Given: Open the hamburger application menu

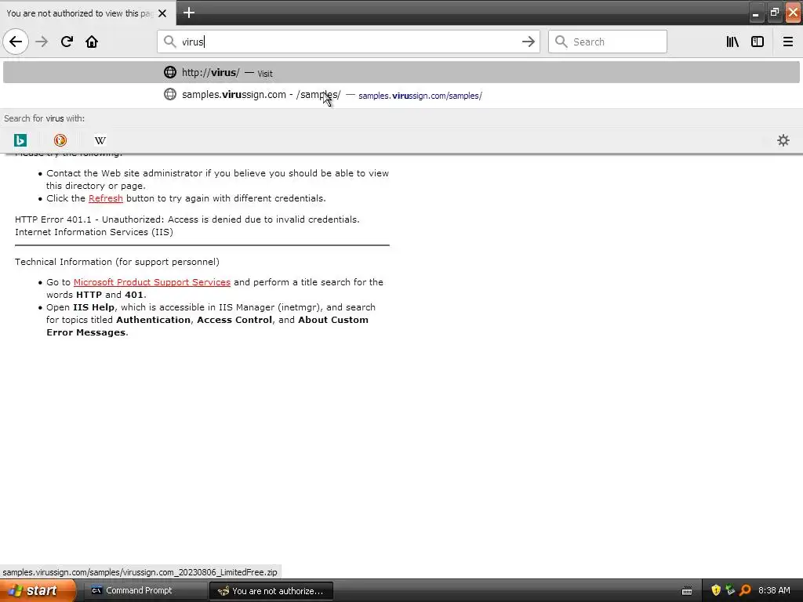Looking at the screenshot, I should click(x=787, y=42).
